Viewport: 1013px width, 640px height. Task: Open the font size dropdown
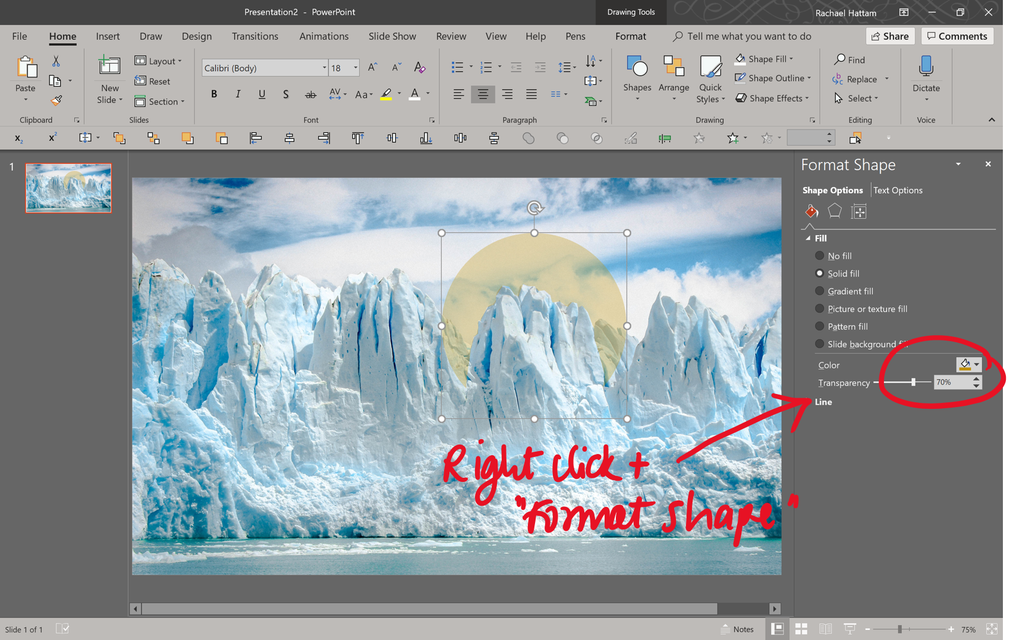click(x=356, y=68)
